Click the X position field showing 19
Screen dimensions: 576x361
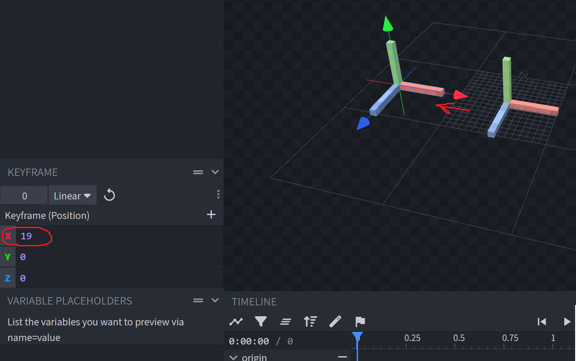117,236
